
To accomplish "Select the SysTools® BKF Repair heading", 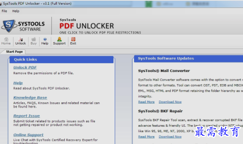I will (160, 111).
